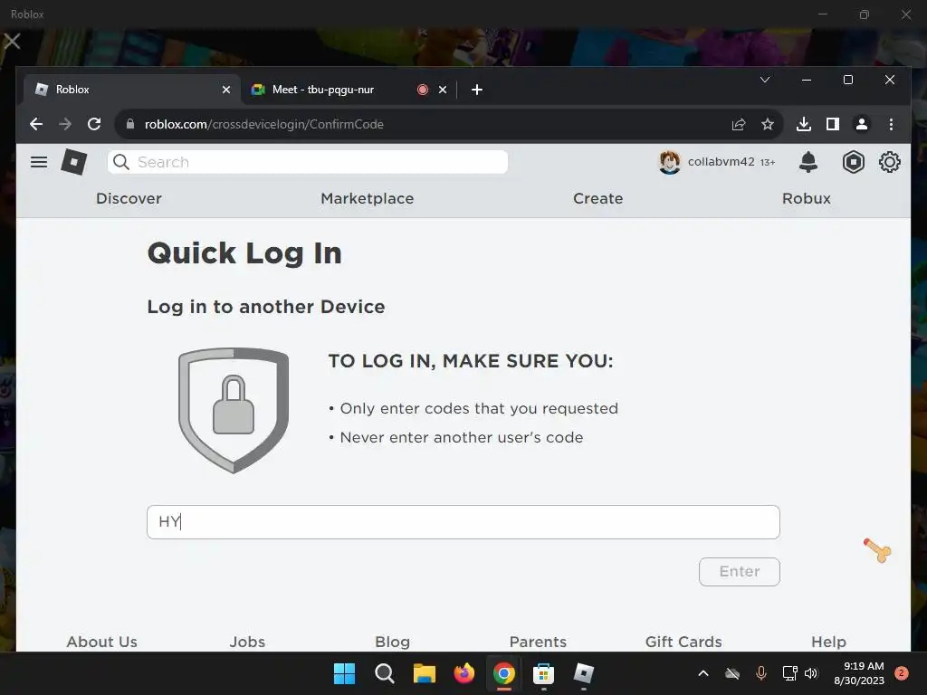Close the Roblox browser tab
Screen dimensions: 927x695
point(225,90)
